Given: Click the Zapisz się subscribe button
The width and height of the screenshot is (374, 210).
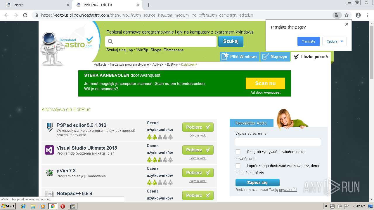Looking at the screenshot, I should click(257, 183).
